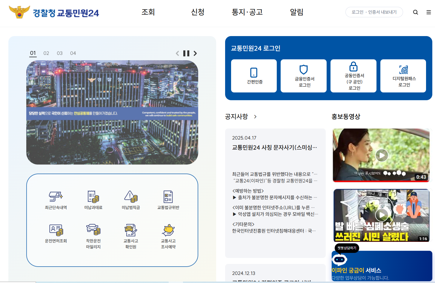Choose 디지털원패스 로그인 option
This screenshot has width=435, height=283.
403,76
